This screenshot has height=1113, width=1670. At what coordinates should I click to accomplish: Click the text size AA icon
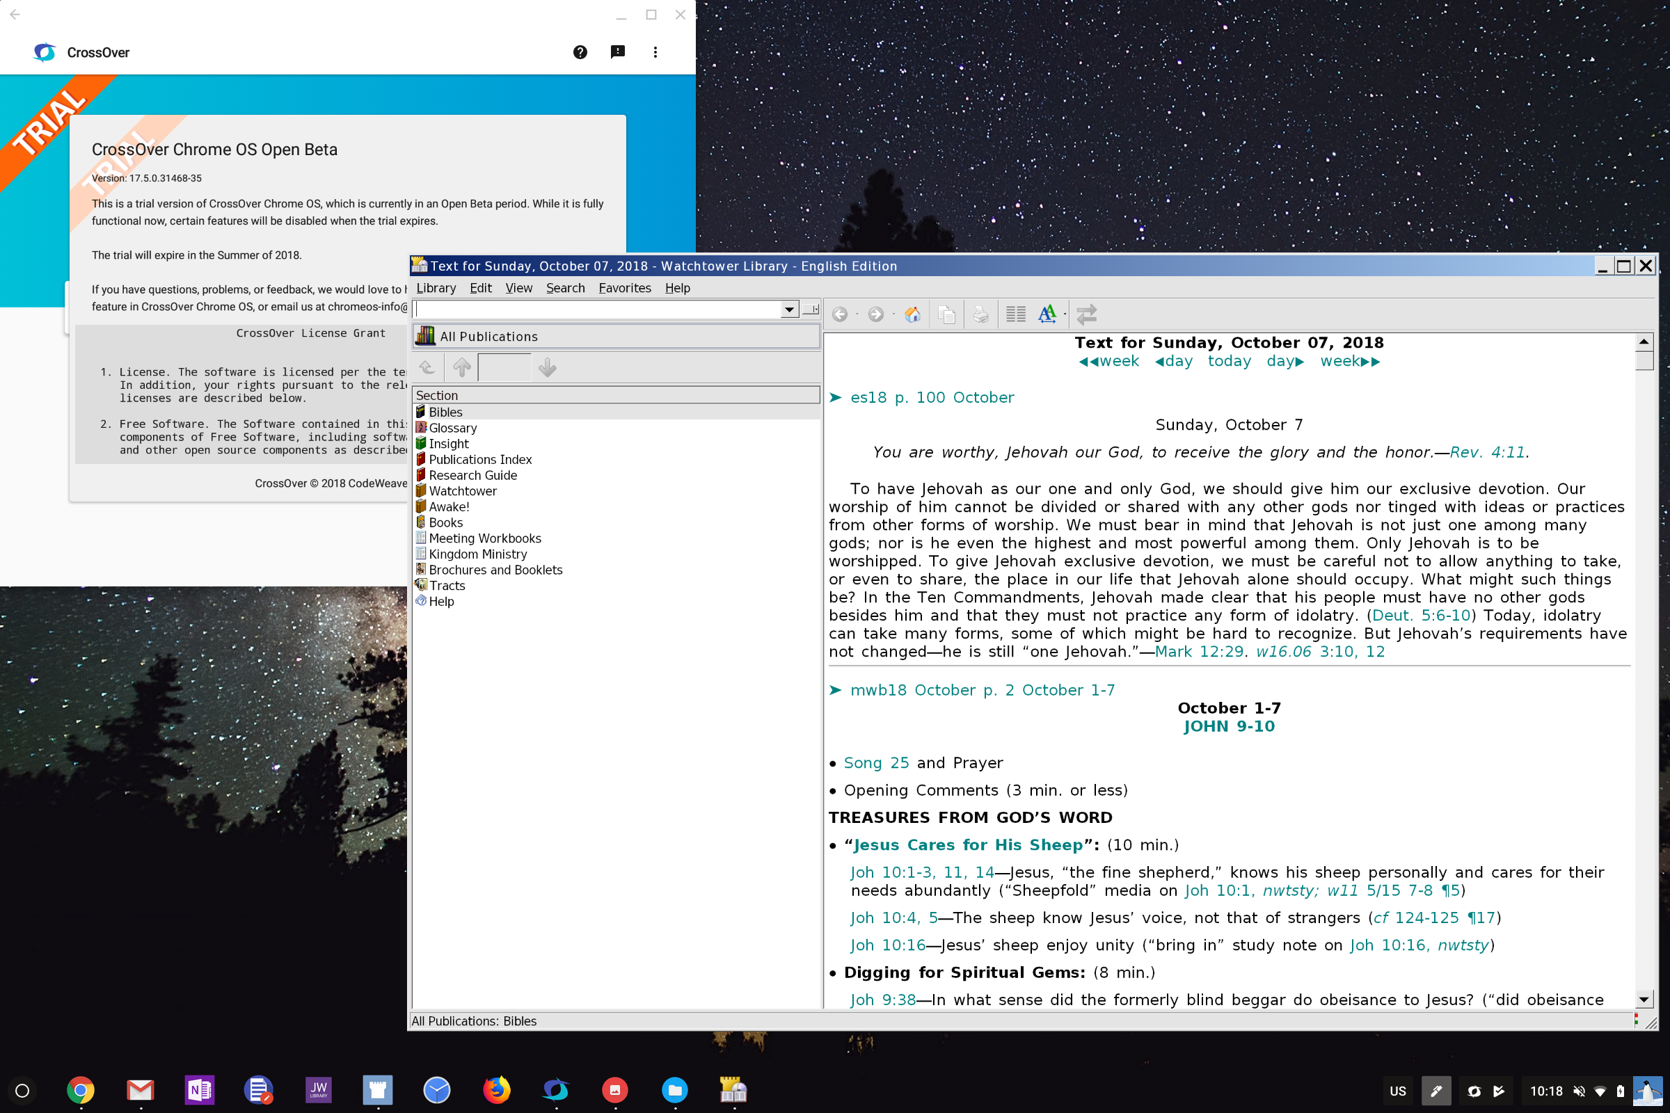(1047, 314)
